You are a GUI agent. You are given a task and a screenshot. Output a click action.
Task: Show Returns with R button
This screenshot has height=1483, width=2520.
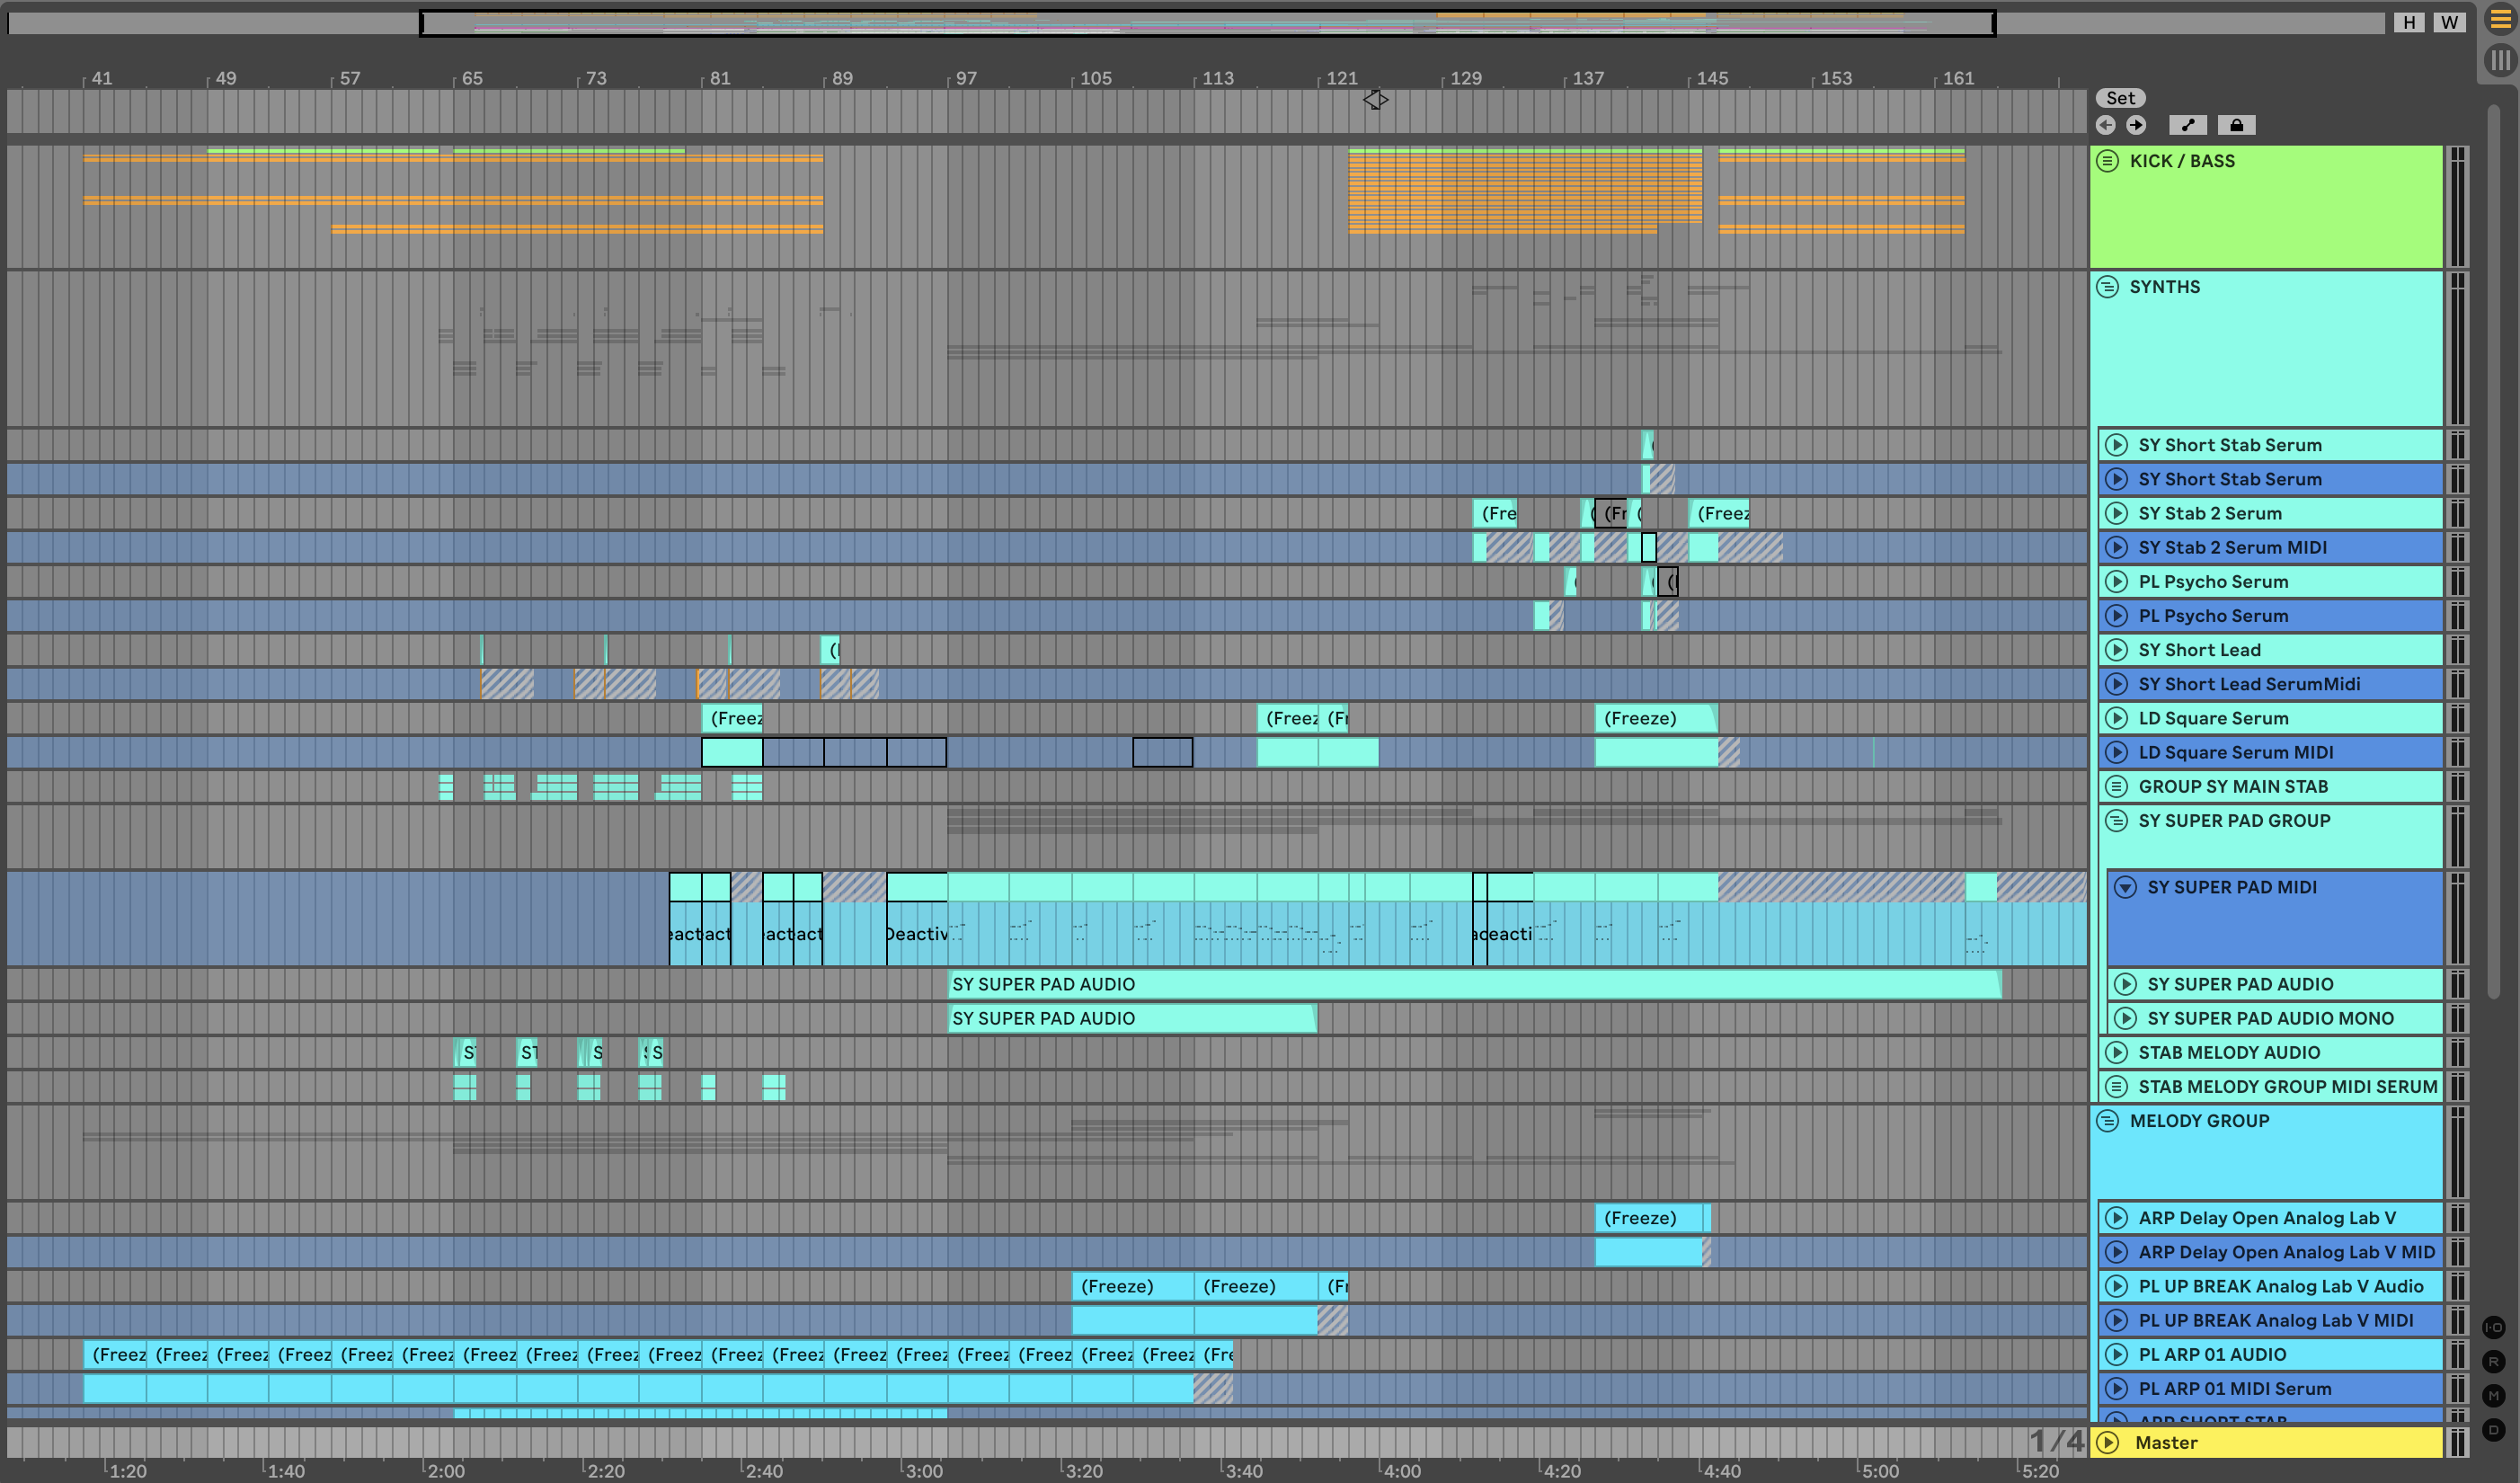point(2493,1361)
